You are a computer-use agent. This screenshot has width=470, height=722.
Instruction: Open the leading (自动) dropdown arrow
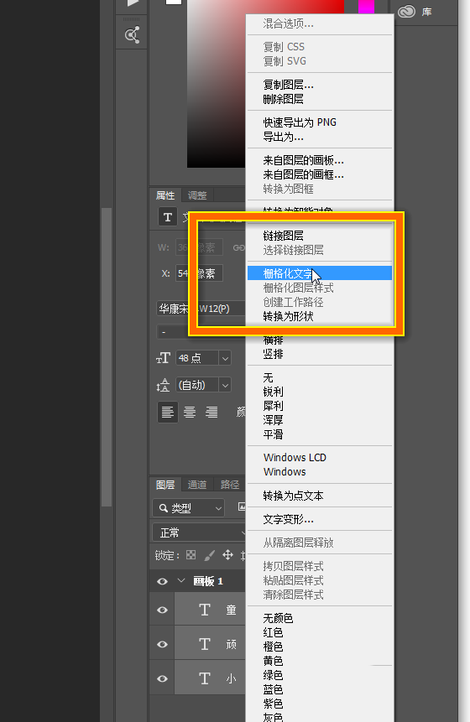tap(225, 385)
